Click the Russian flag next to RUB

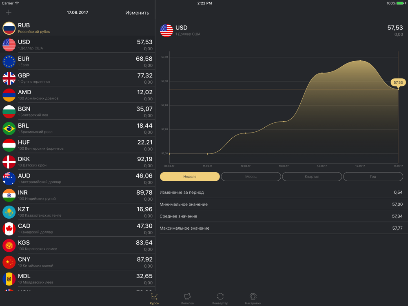pos(9,28)
